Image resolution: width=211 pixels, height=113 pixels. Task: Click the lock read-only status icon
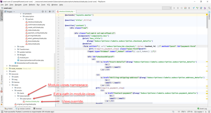click(x=206, y=112)
